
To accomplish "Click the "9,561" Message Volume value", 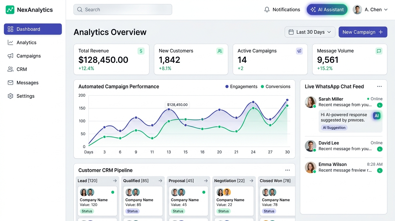I will (328, 60).
